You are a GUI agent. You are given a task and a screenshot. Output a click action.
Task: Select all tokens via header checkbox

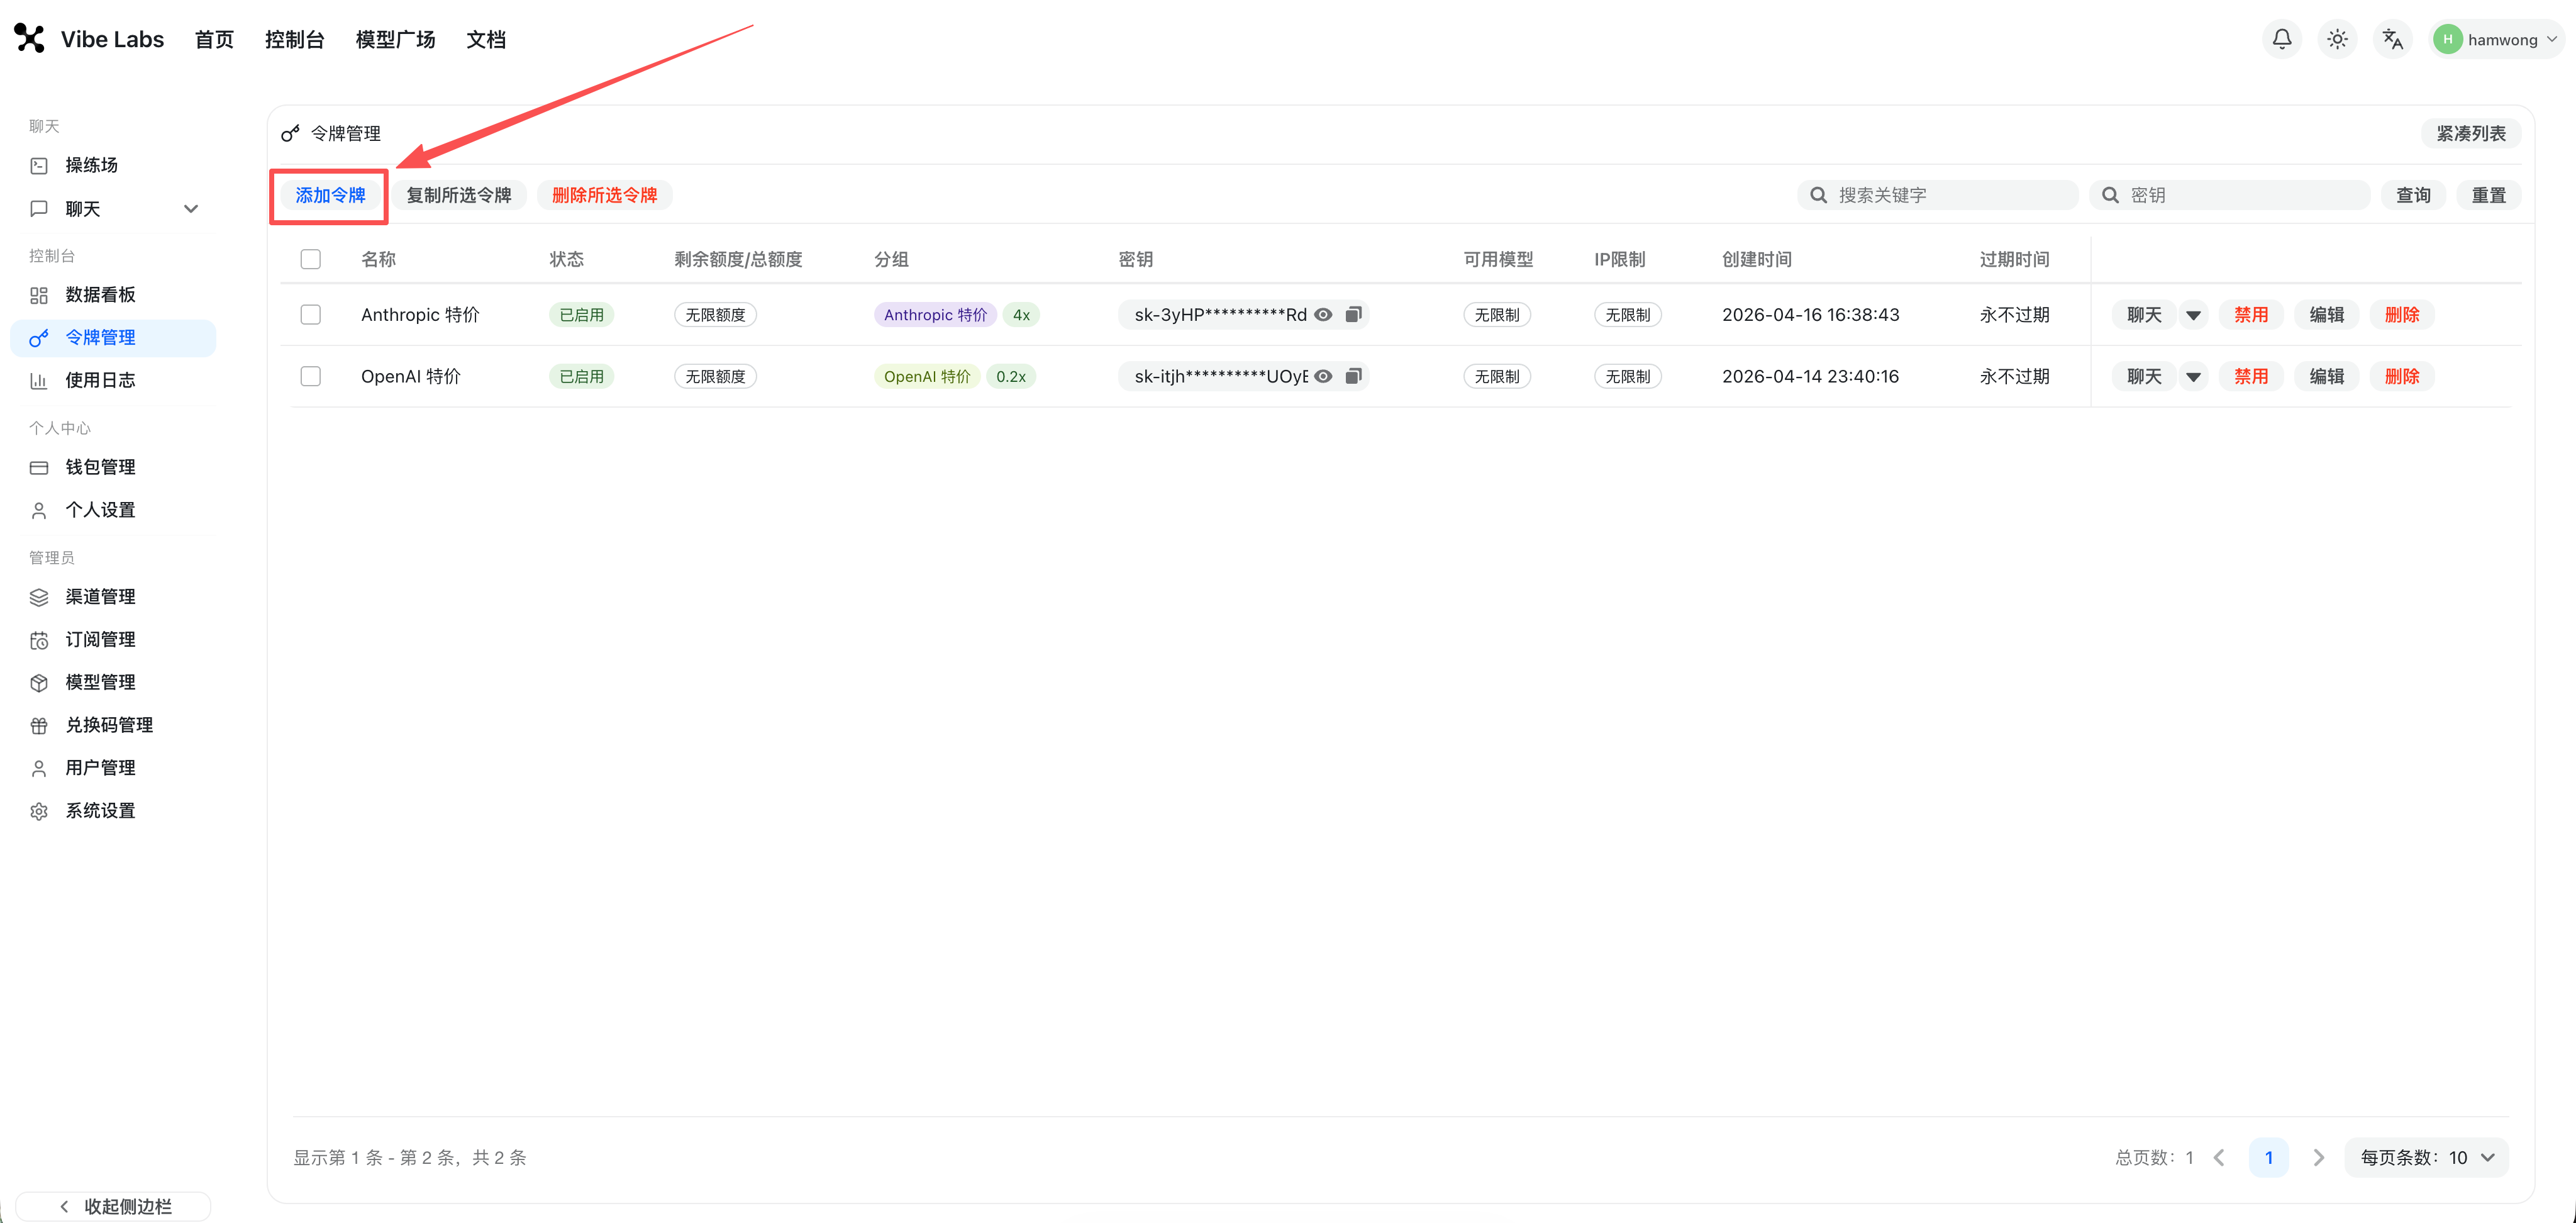310,258
